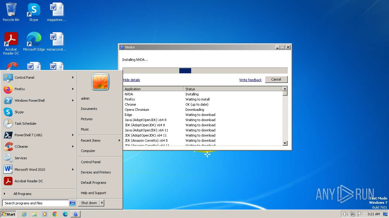Click the taskbar clock showing 3:21 AM

[374, 214]
